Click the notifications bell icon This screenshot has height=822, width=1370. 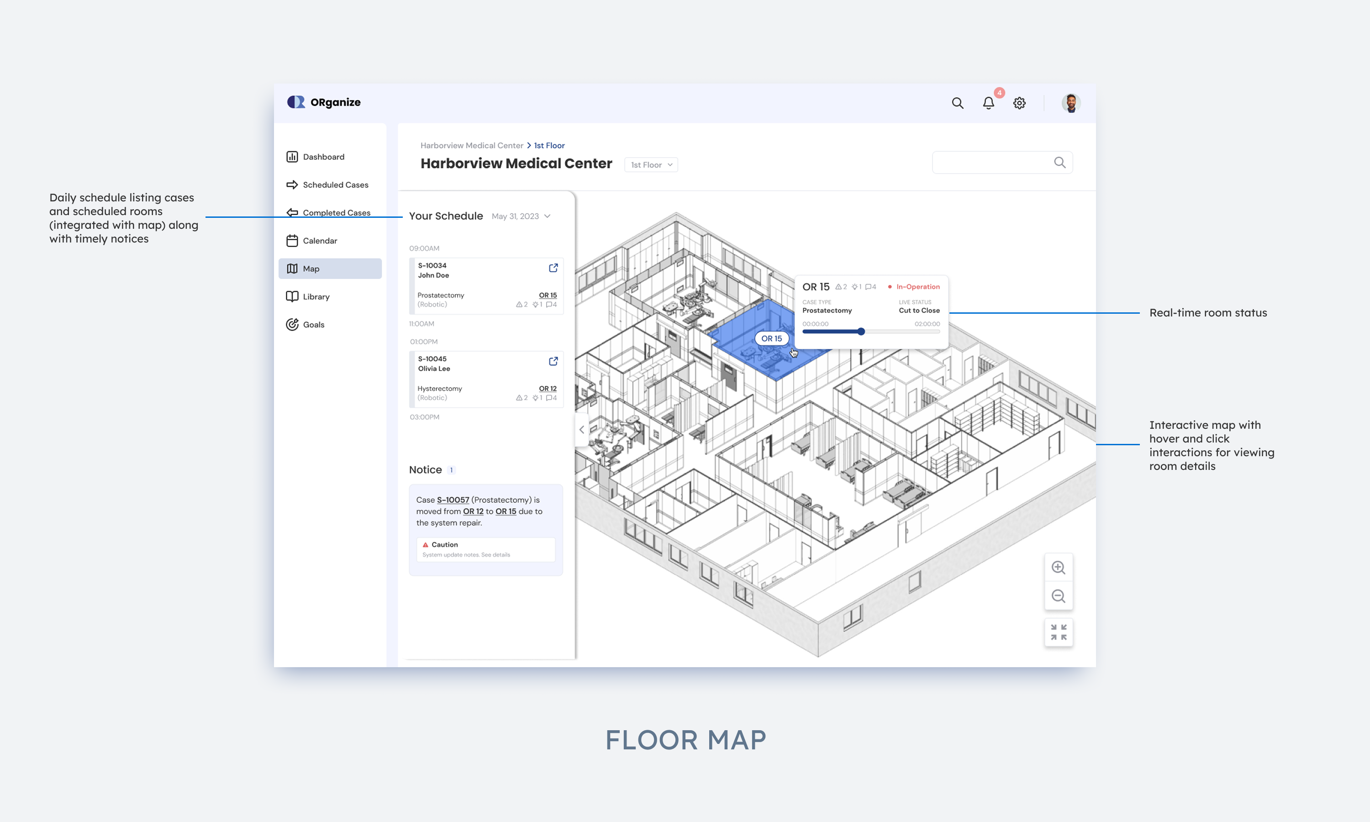(989, 103)
